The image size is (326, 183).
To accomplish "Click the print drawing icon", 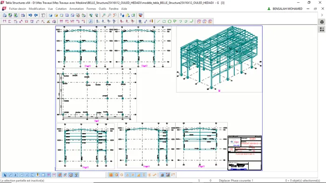I will (23, 15).
